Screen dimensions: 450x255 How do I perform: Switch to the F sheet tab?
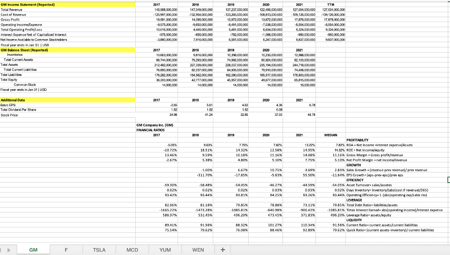pos(66,249)
